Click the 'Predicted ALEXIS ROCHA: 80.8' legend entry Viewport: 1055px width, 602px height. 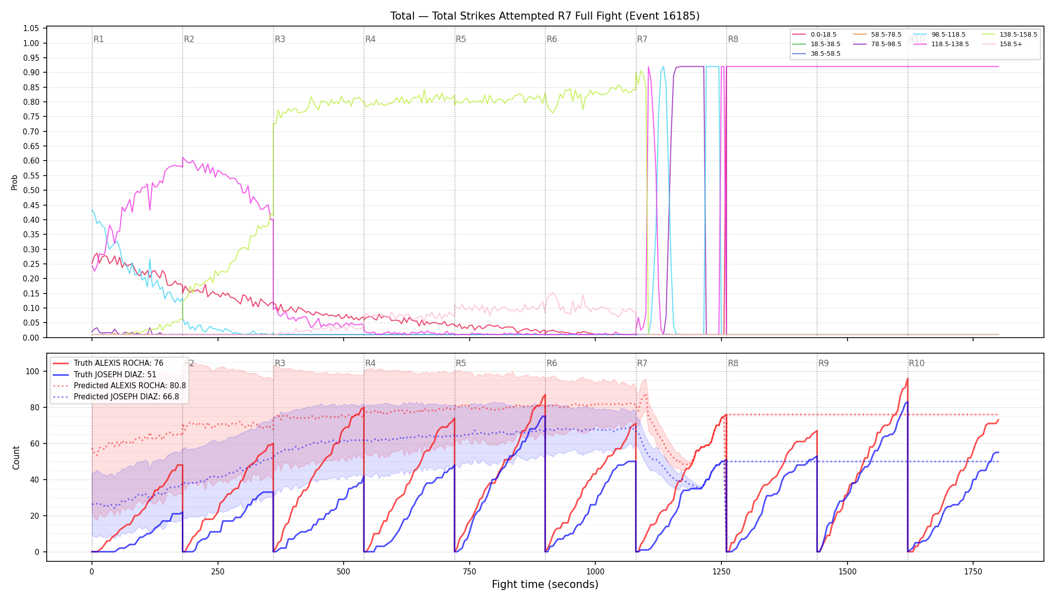tap(120, 386)
